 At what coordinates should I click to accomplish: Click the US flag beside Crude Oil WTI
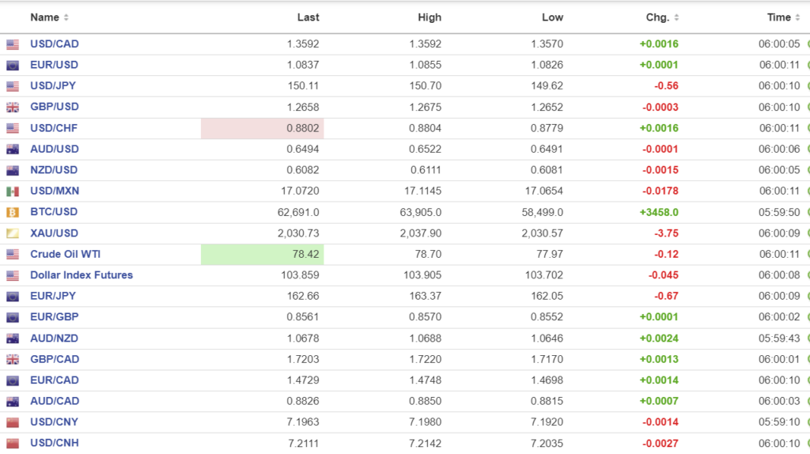[x=13, y=255]
